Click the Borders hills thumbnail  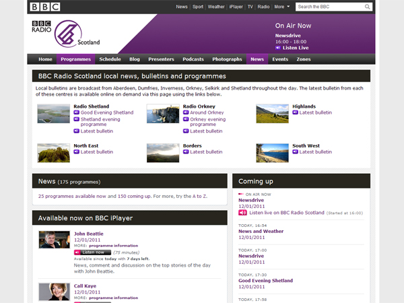pos(163,153)
